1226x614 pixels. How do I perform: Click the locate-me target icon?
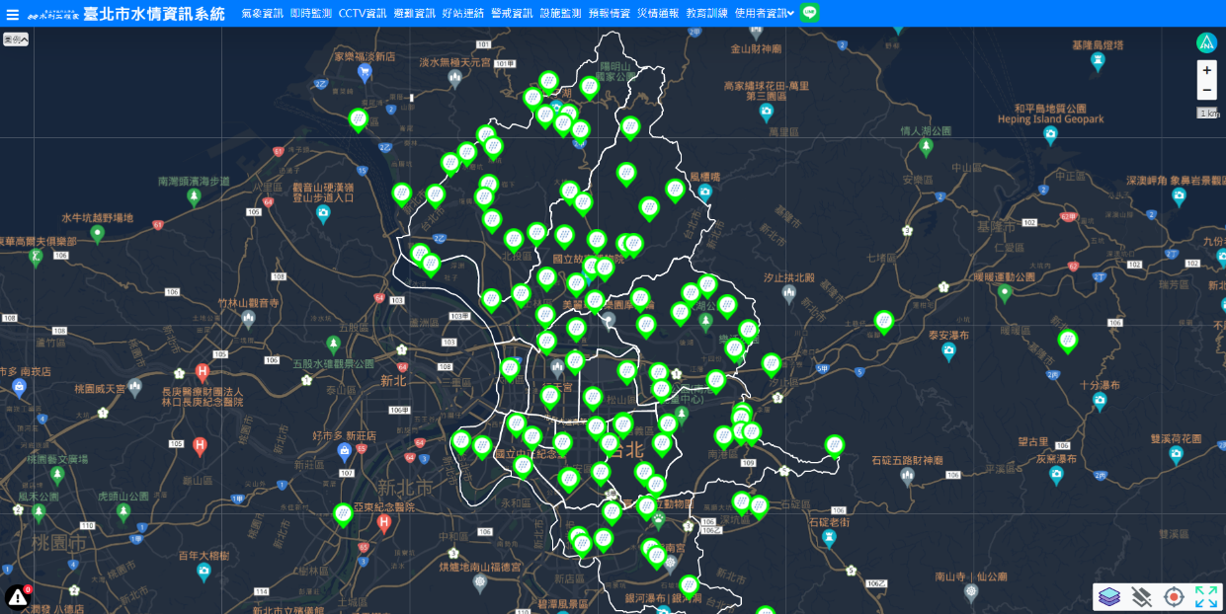(1174, 596)
